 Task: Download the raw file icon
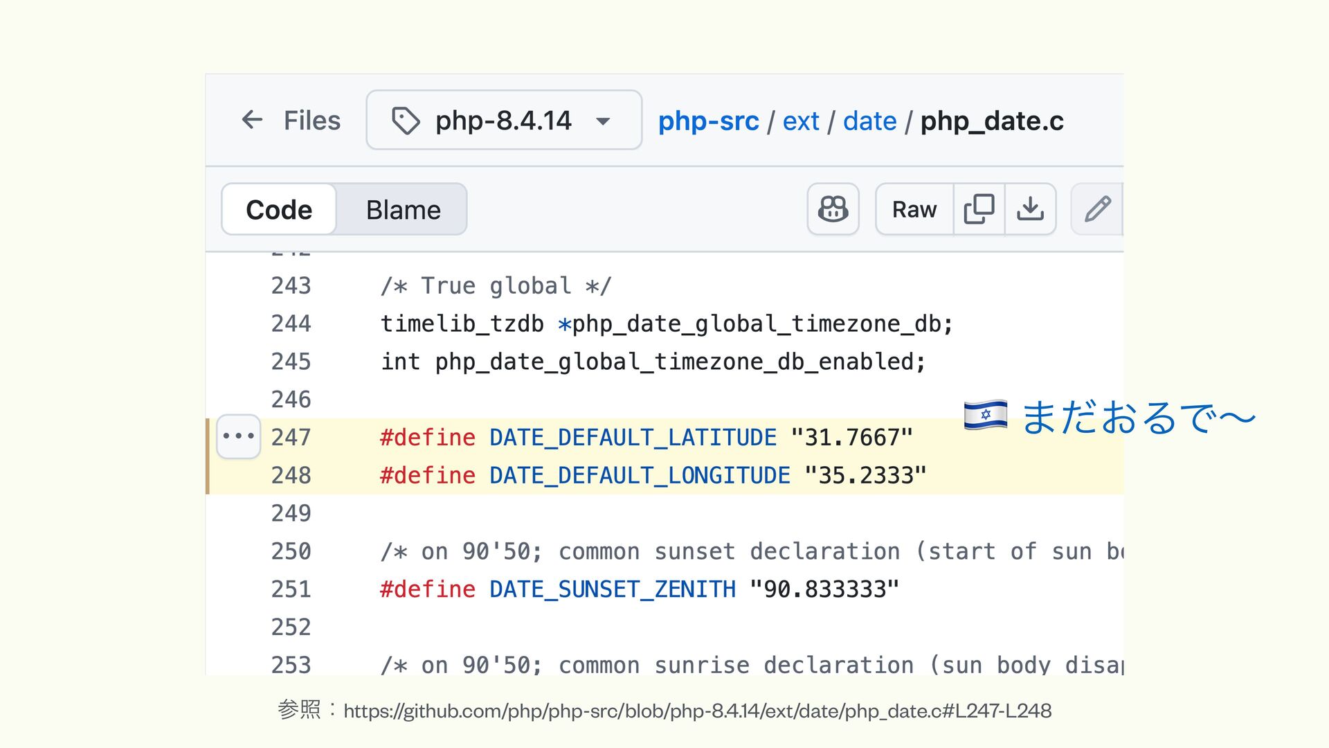click(1030, 209)
